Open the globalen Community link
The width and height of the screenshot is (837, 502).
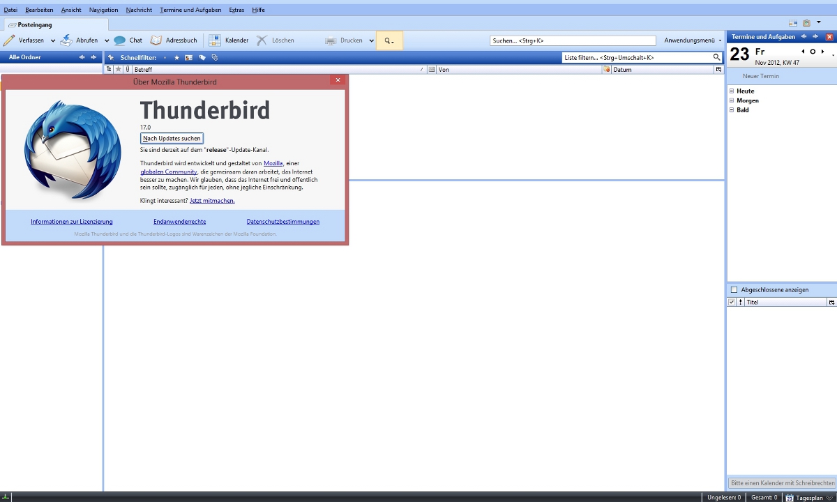pos(169,172)
